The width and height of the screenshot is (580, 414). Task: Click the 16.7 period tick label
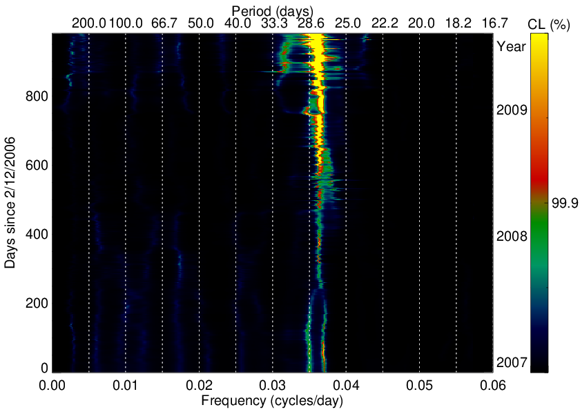[x=494, y=23]
